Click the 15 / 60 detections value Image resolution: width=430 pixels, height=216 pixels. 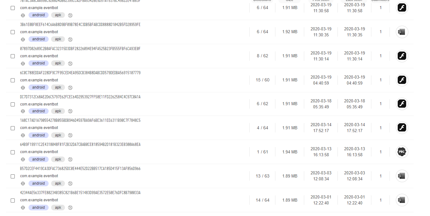pyautogui.click(x=263, y=80)
